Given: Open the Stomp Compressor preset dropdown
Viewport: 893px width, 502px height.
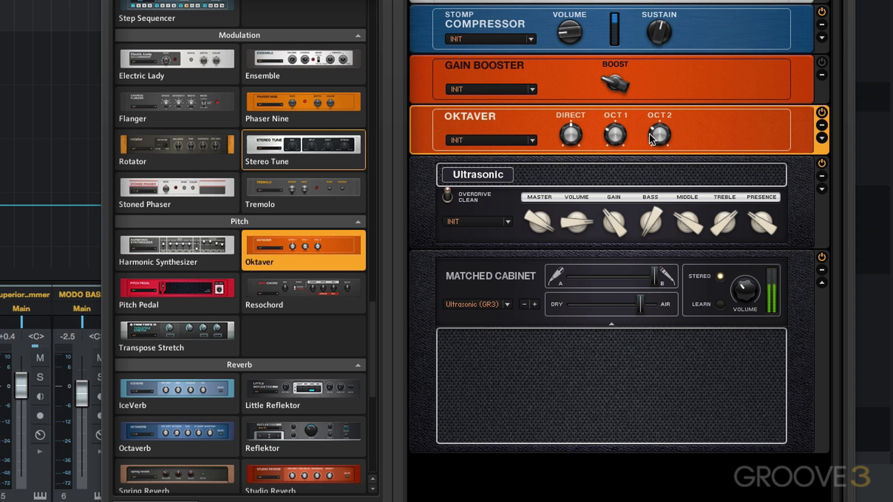Looking at the screenshot, I should (x=491, y=39).
